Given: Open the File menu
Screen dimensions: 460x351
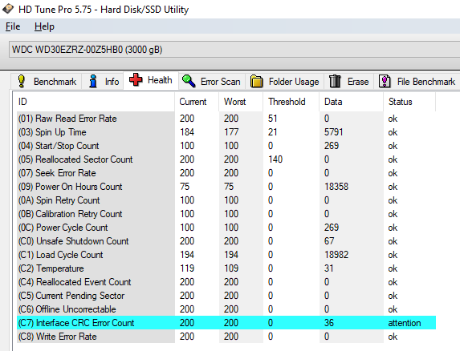Looking at the screenshot, I should tap(13, 26).
